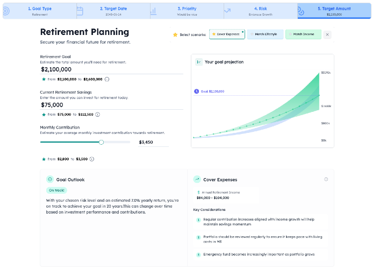
Task: Choose the Cover Expenses scenario
Action: (227, 34)
